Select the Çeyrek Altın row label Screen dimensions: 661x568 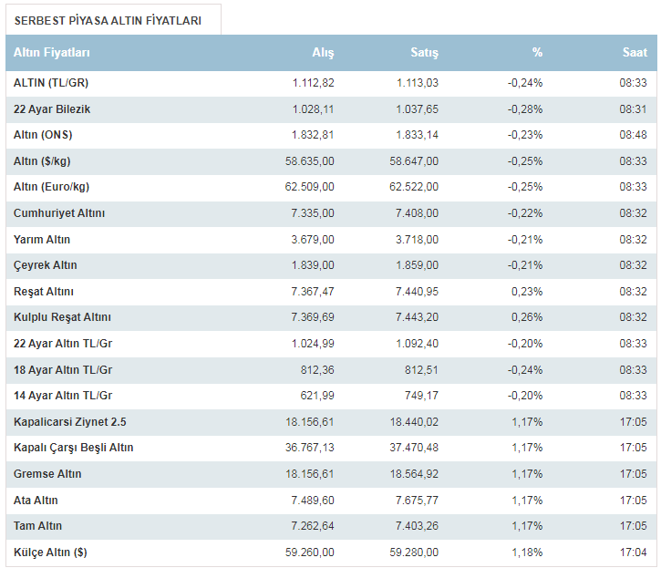(x=45, y=265)
